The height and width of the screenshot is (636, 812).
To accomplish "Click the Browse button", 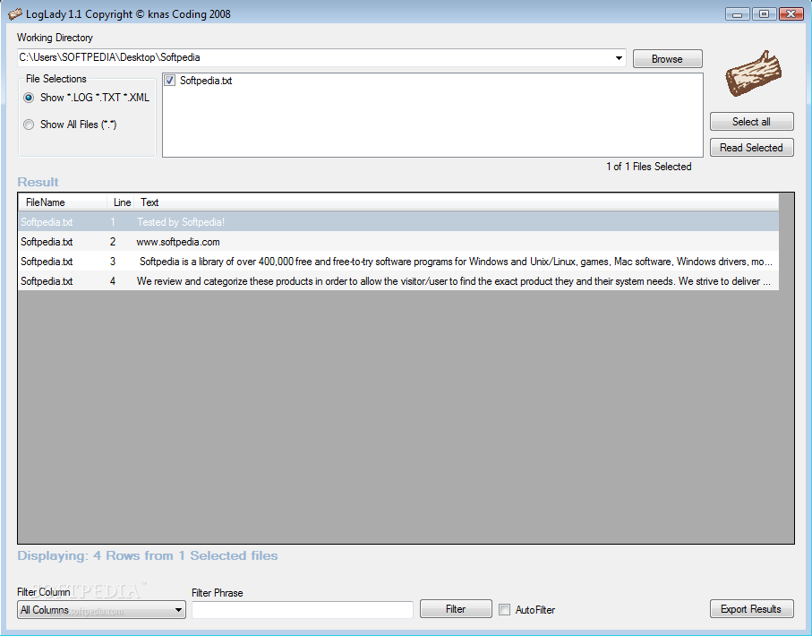I will click(667, 58).
